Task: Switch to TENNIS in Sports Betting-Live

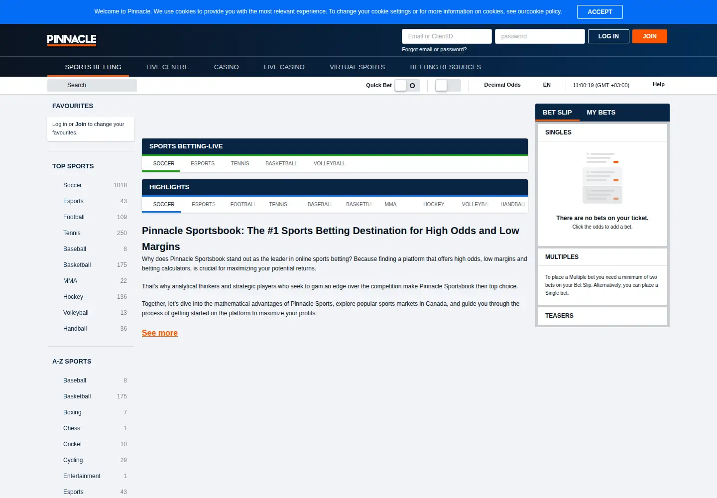Action: click(240, 164)
